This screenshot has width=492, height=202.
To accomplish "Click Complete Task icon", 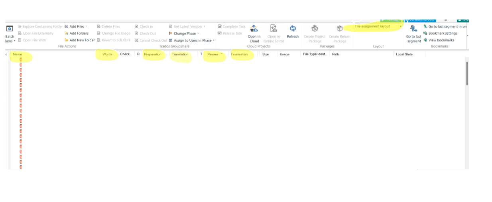I will point(220,27).
